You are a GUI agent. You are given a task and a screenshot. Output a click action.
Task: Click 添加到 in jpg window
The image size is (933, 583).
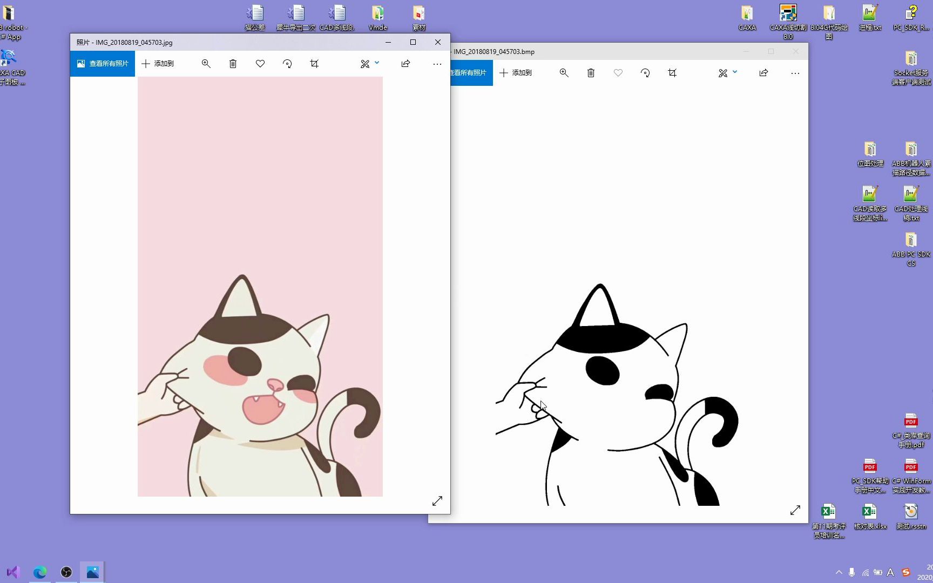pos(158,64)
